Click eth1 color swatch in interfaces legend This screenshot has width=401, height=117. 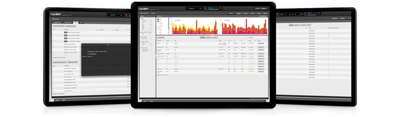click(x=158, y=21)
